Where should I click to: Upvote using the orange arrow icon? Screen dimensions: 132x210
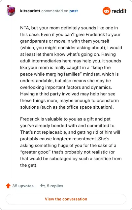8,186
